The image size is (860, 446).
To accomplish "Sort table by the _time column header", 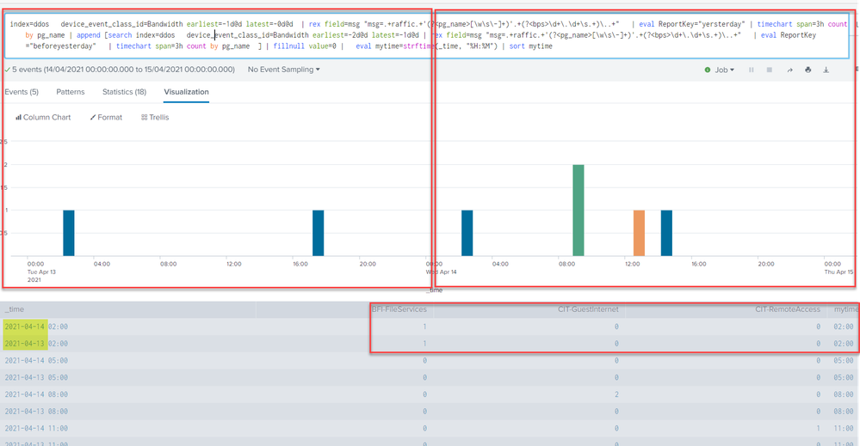I will pyautogui.click(x=15, y=309).
